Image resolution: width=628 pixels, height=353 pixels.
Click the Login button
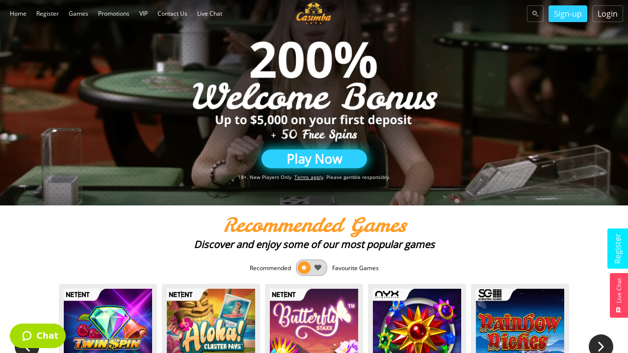607,14
